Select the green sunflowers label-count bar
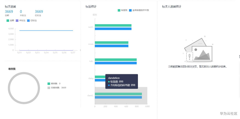240x119 pixels. tap(113, 25)
